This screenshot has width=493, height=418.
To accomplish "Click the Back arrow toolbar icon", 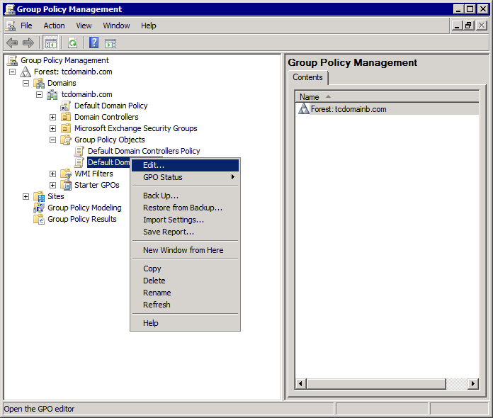I will (12, 43).
